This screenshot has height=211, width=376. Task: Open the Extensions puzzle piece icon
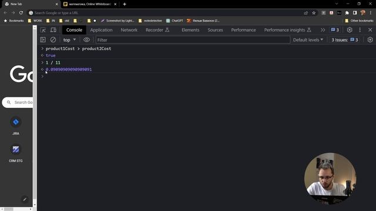point(347,13)
